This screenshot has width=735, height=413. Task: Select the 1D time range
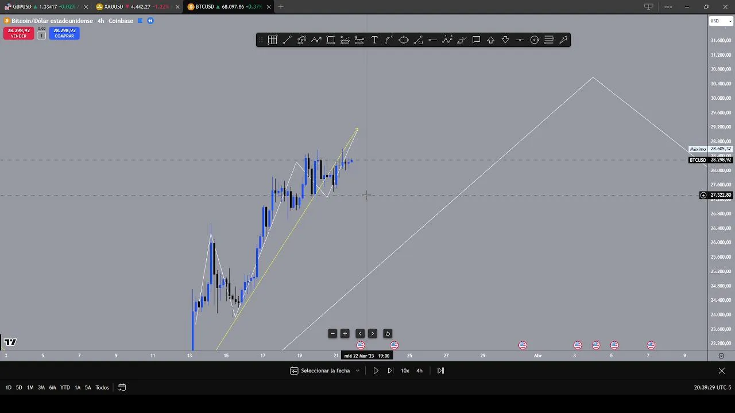pos(8,388)
